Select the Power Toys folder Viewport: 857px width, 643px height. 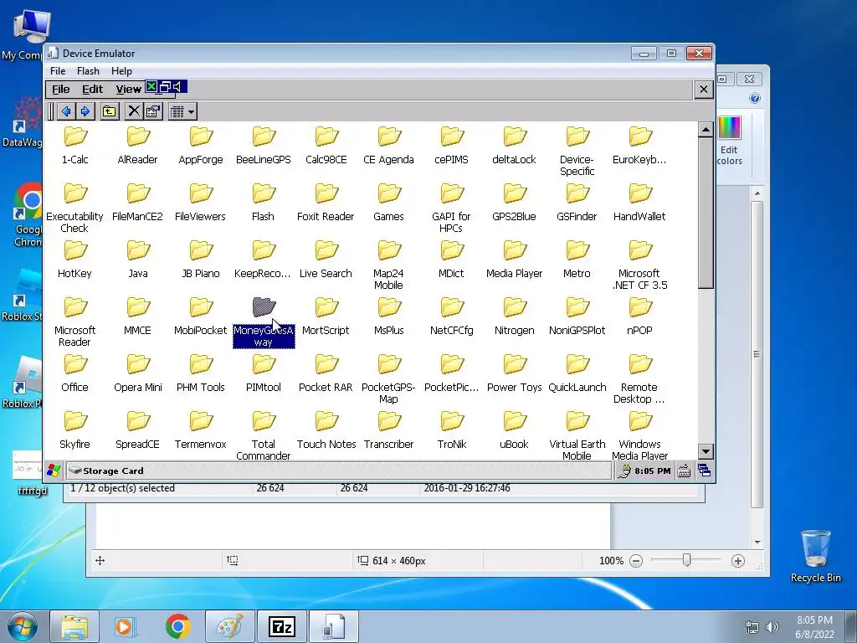click(515, 373)
